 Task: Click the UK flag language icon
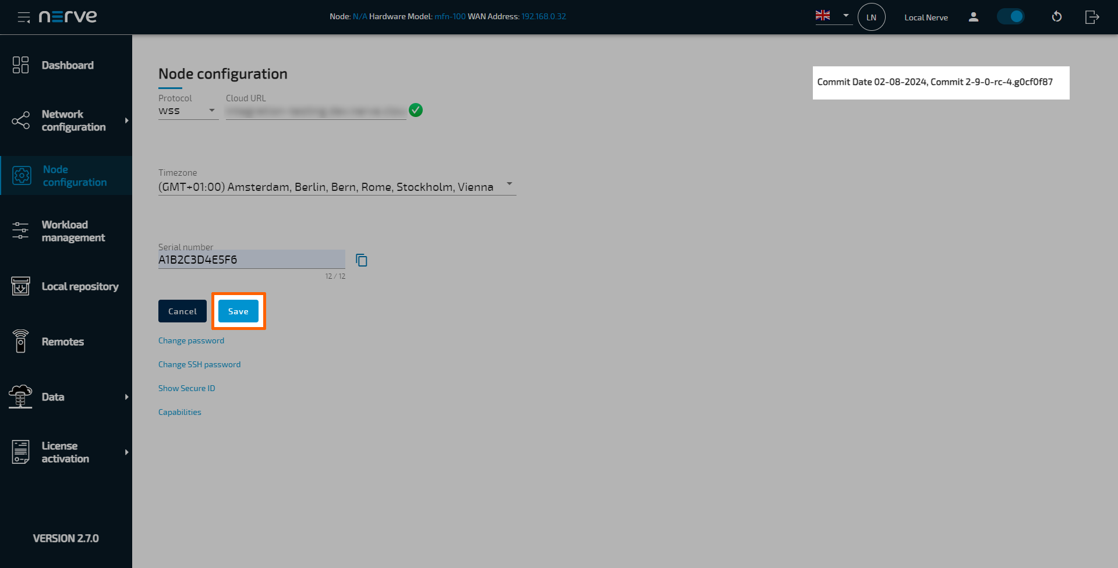pos(823,16)
